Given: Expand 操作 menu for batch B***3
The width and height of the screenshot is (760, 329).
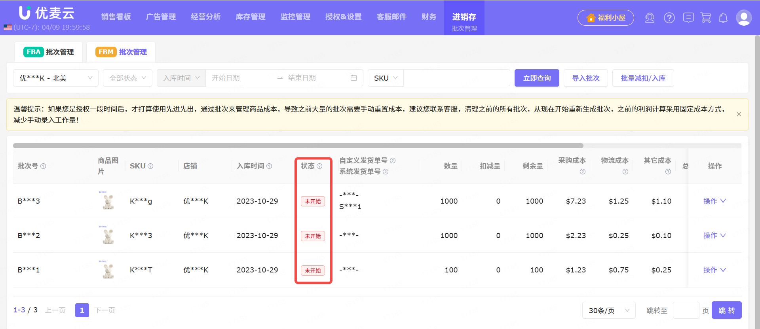Looking at the screenshot, I should click(x=714, y=201).
